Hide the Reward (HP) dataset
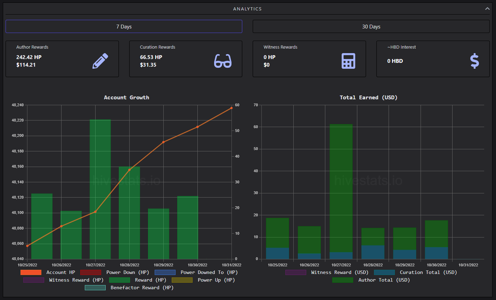Image resolution: width=496 pixels, height=300 pixels. click(x=138, y=280)
